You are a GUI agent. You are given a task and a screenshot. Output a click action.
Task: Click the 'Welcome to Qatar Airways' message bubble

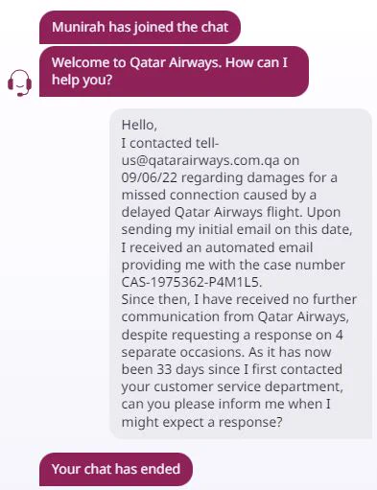tap(174, 71)
